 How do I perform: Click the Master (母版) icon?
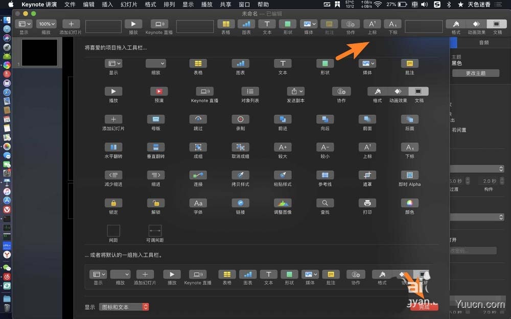pos(156,119)
